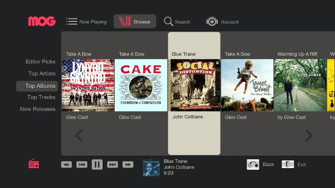Click the Exit icon

pyautogui.click(x=288, y=164)
